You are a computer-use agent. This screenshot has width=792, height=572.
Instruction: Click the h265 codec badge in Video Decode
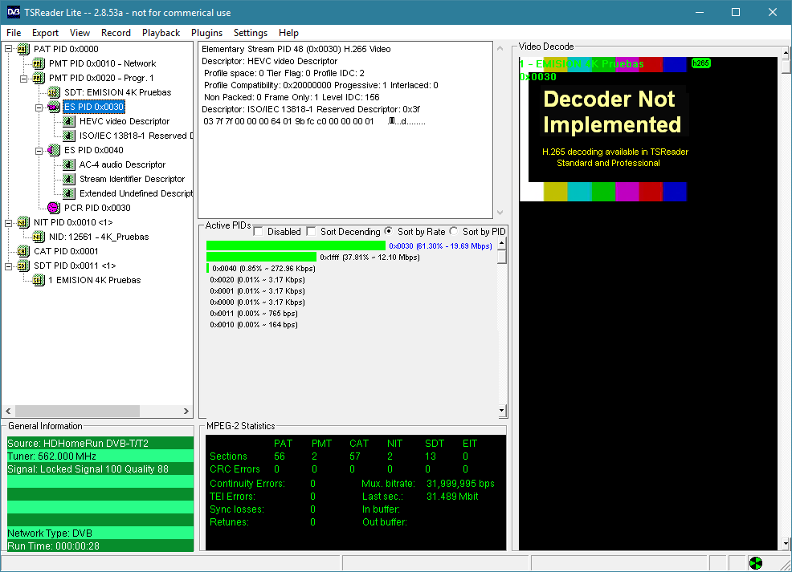[700, 63]
